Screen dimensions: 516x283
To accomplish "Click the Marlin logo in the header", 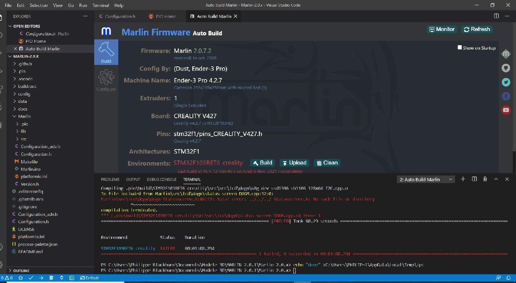I will (x=106, y=31).
